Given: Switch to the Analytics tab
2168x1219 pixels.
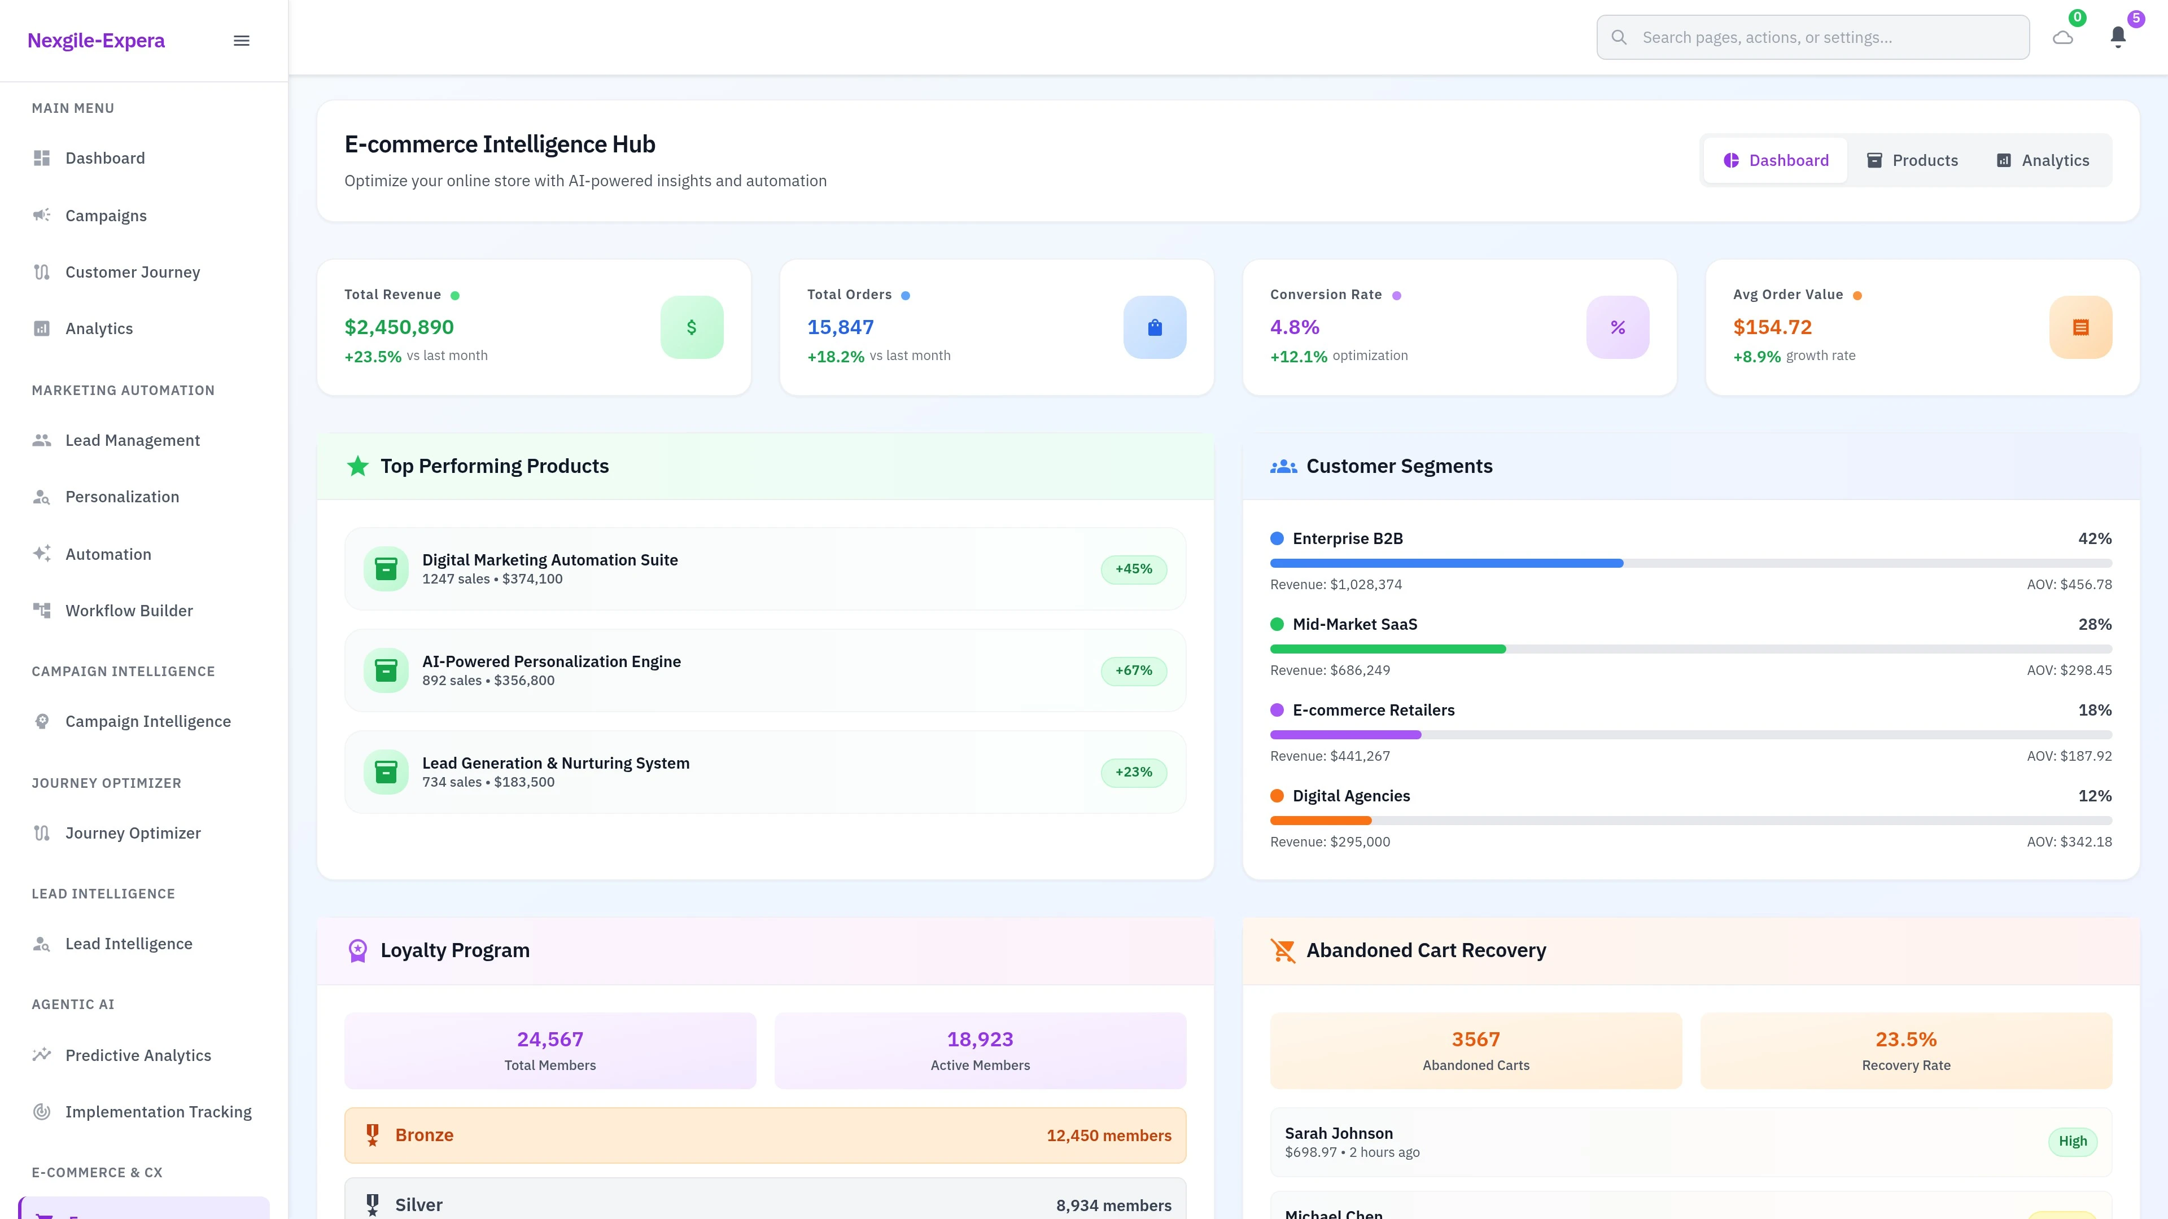Looking at the screenshot, I should 2043,160.
